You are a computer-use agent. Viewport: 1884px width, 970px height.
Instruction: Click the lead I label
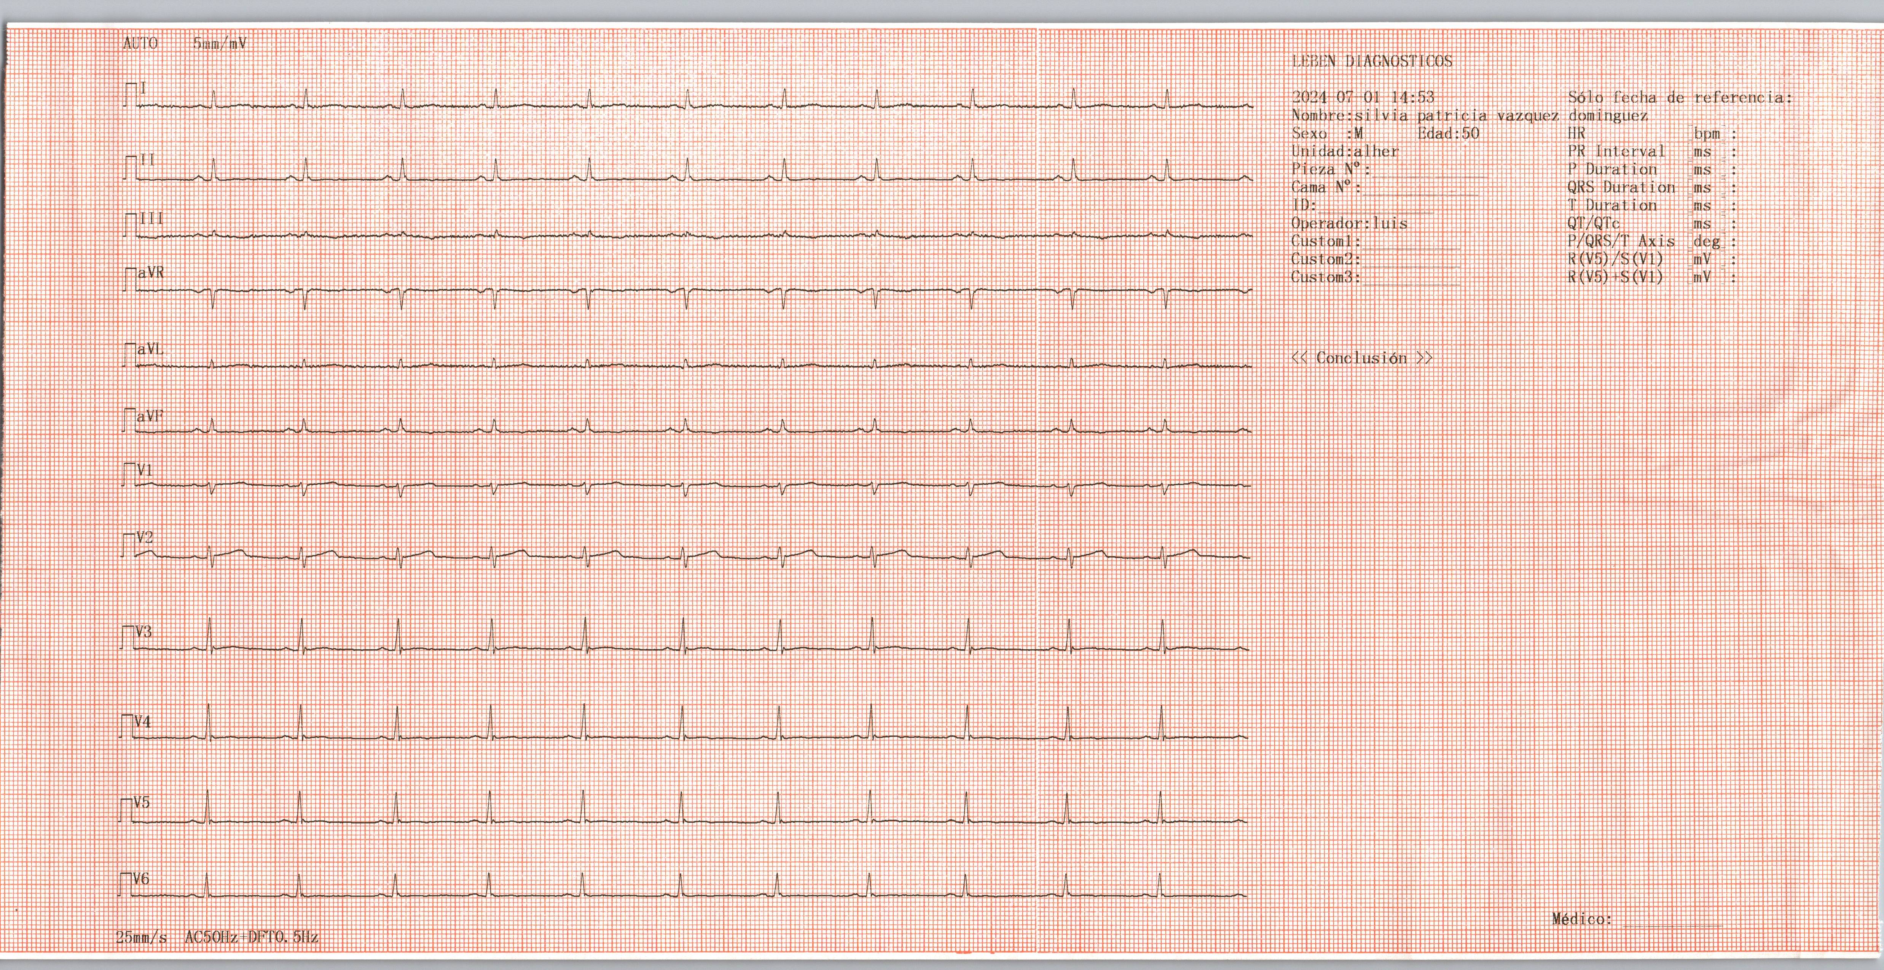click(143, 89)
